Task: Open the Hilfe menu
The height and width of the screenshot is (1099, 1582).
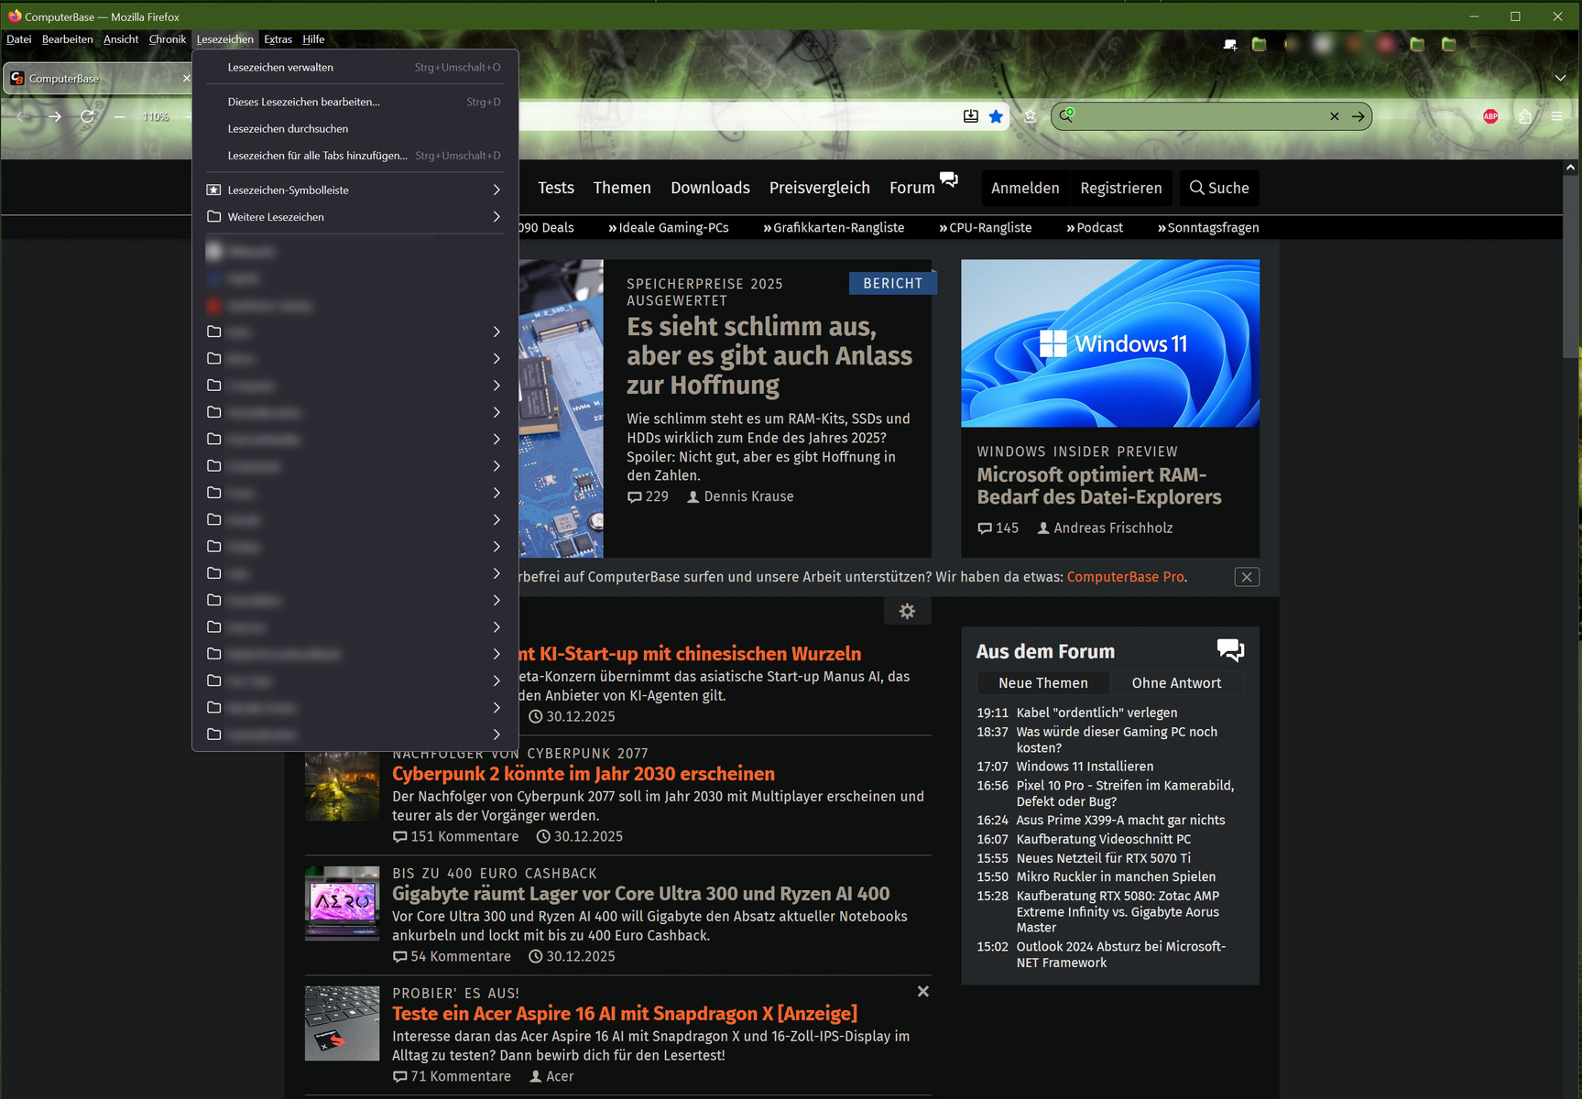Action: pyautogui.click(x=313, y=39)
